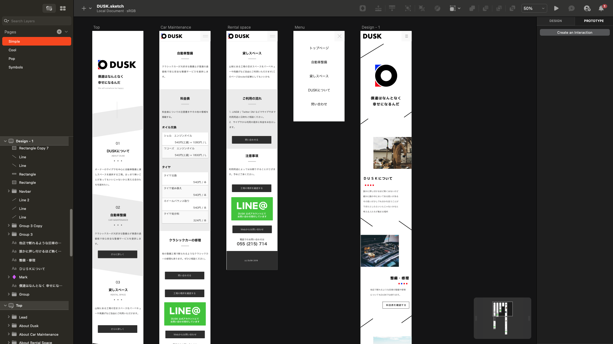The width and height of the screenshot is (613, 344).
Task: Select the PROTOTYPE tab
Action: coord(594,21)
